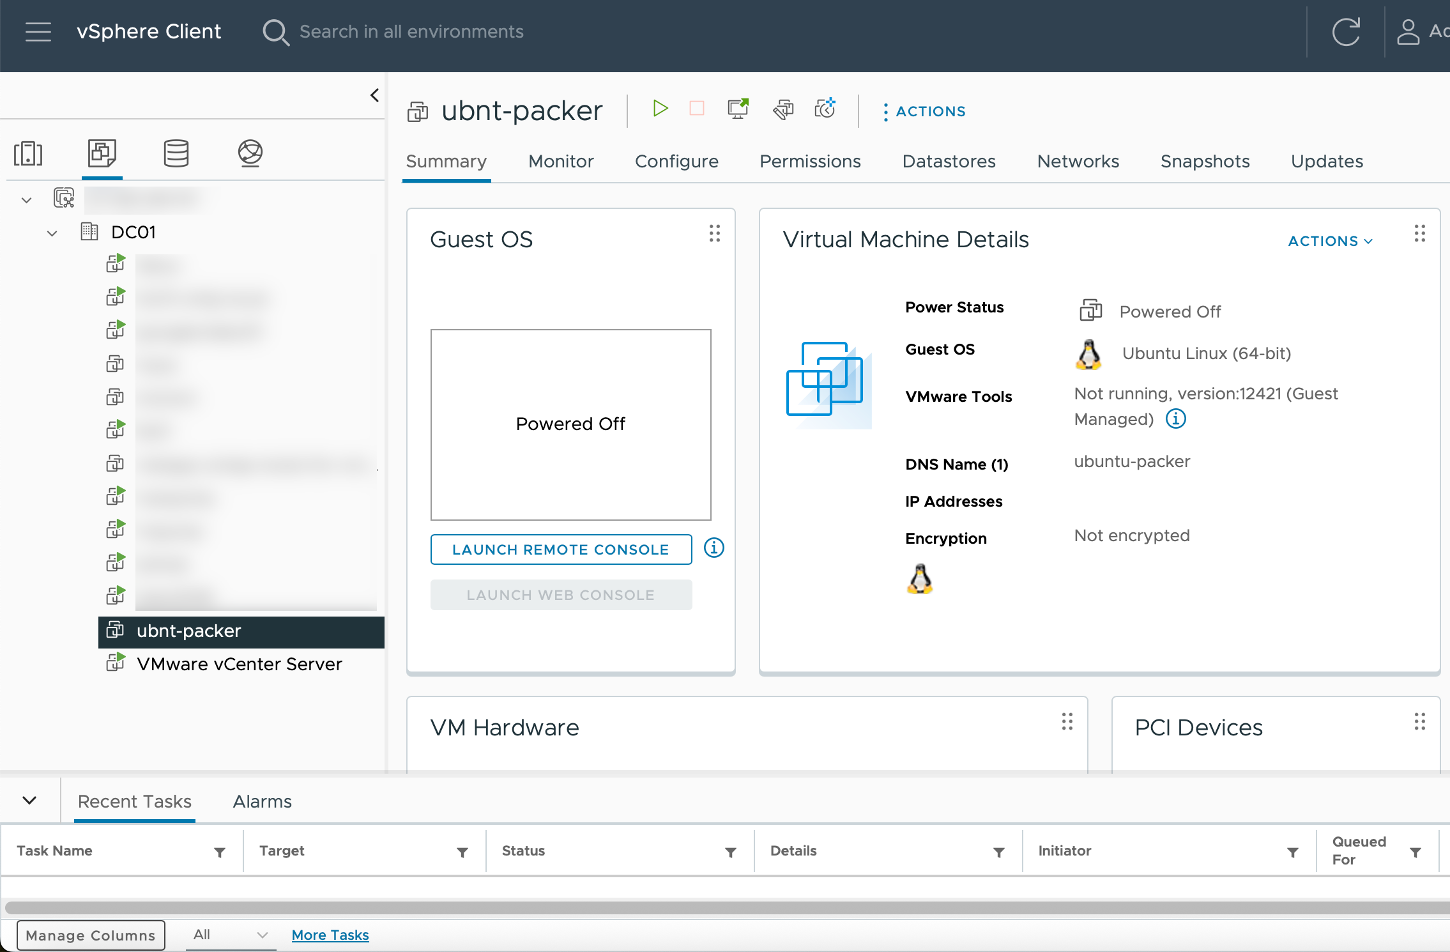The width and height of the screenshot is (1450, 952).
Task: Switch to the Networking inventory view icon
Action: click(x=250, y=153)
